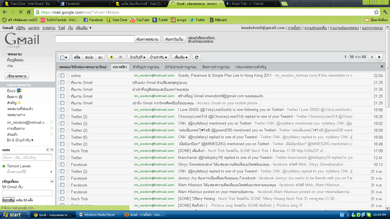This screenshot has width=390, height=219.
Task: Star the "ปรับแต่ง Gmail ด้วยสีและชุดรูปแบบ" email
Action: click(x=68, y=82)
